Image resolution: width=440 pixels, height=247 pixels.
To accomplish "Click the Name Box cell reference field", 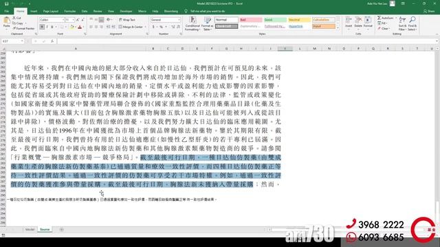I will (12, 41).
